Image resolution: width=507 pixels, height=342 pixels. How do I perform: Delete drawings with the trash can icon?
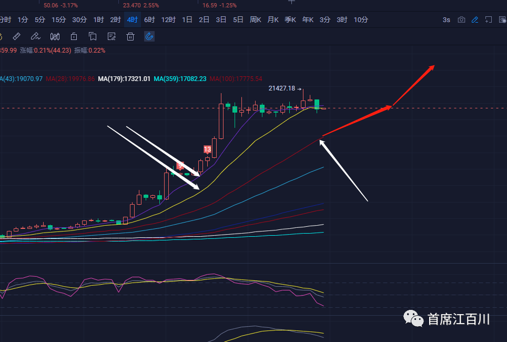click(x=130, y=36)
